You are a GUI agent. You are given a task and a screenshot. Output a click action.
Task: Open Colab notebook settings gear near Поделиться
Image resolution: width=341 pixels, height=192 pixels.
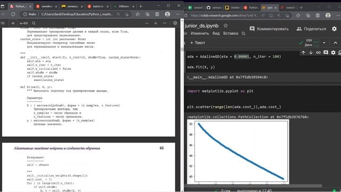(x=334, y=29)
